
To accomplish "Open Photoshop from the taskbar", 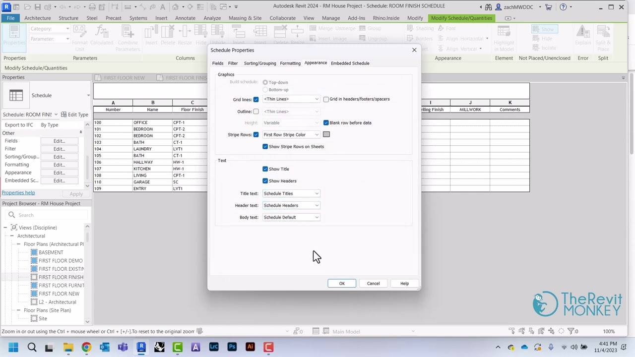I will click(x=232, y=347).
